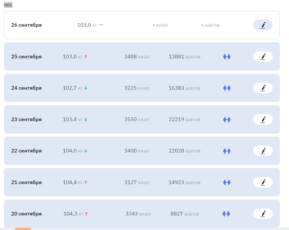Click pencil icon for 25 сентября

point(263,57)
